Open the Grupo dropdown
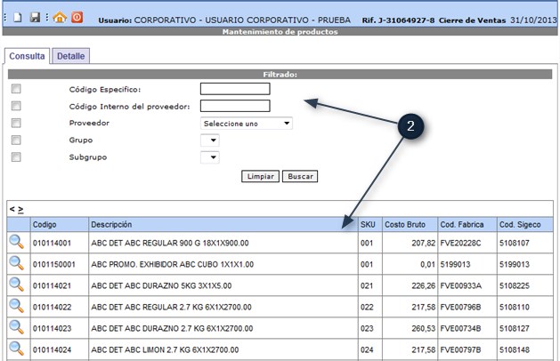The height and width of the screenshot is (361, 560). click(210, 140)
